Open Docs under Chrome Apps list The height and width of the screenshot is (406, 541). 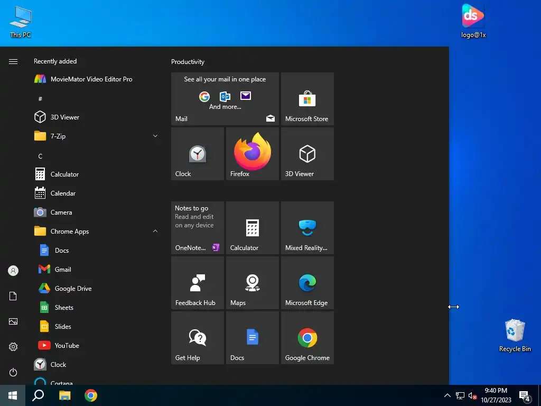97,250
